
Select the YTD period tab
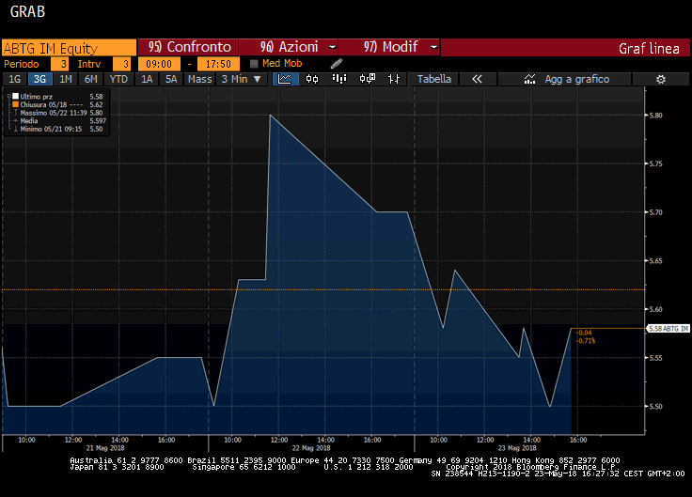[118, 79]
